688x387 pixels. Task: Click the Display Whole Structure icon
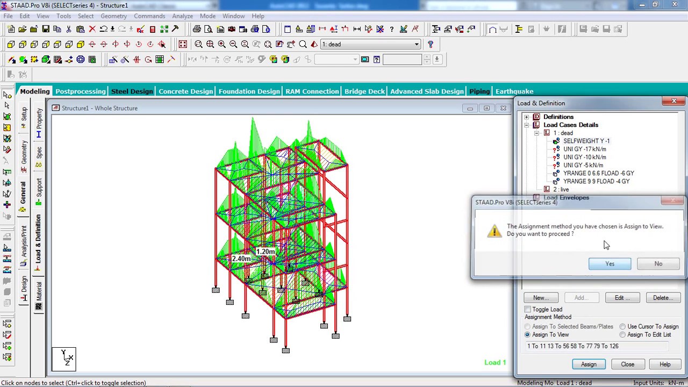(x=183, y=44)
